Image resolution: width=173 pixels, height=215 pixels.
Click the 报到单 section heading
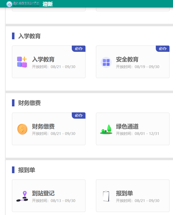coord(26,170)
